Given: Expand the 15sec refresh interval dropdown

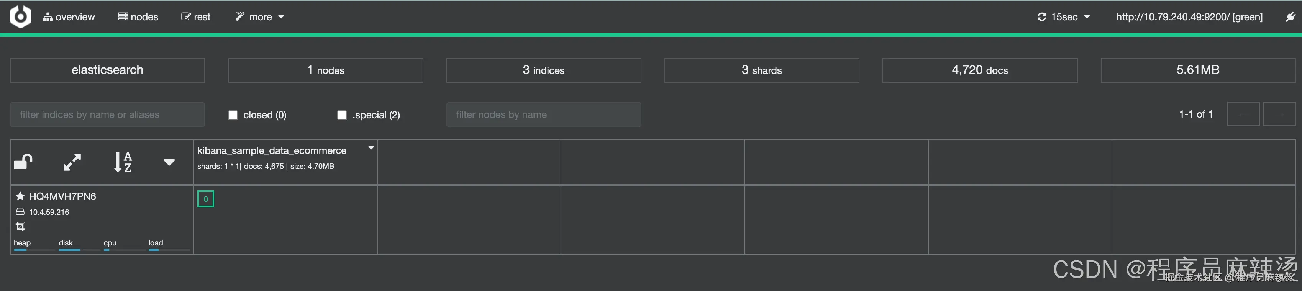Looking at the screenshot, I should tap(1063, 17).
